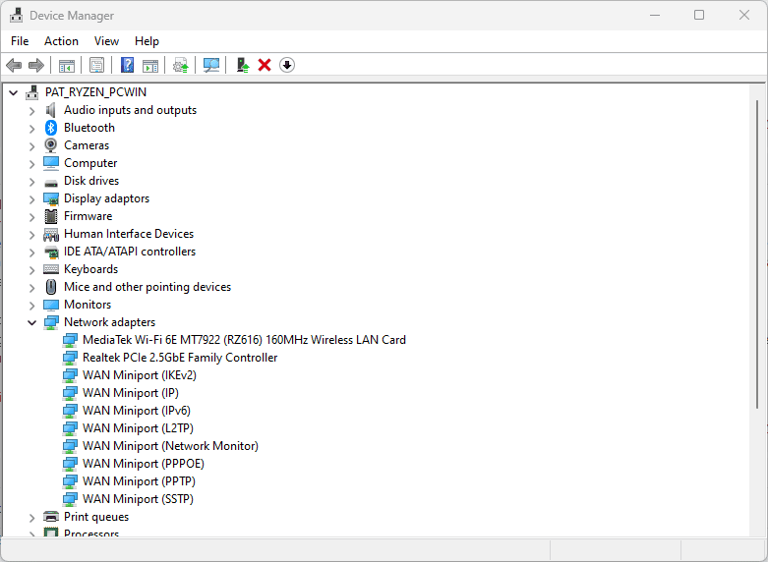The width and height of the screenshot is (768, 562).
Task: Select WAN Miniport (IP) entry
Action: pyautogui.click(x=130, y=393)
